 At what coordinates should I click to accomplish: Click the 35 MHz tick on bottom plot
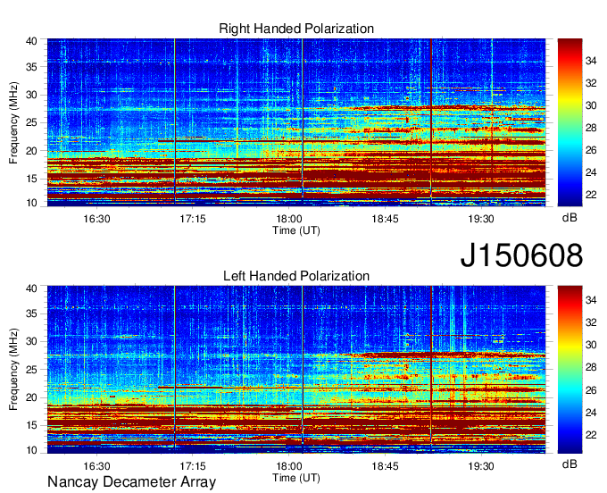click(x=31, y=313)
